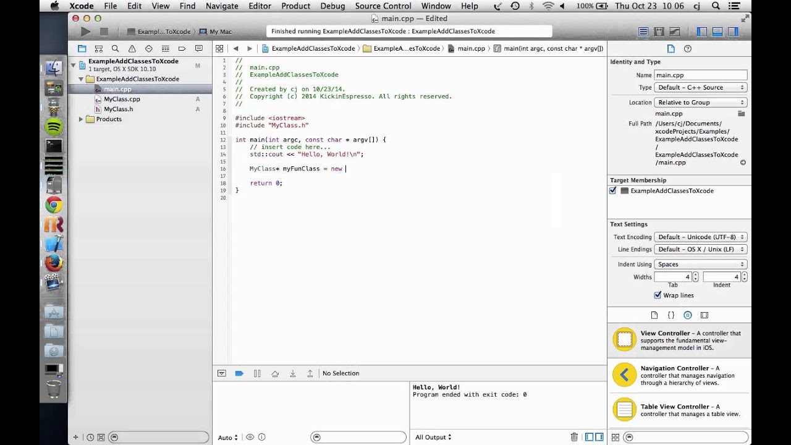Open the Navigate menu
Viewport: 791px width, 445px height.
(x=222, y=6)
